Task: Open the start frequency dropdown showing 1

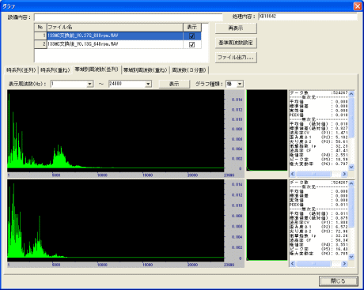Action: point(90,84)
